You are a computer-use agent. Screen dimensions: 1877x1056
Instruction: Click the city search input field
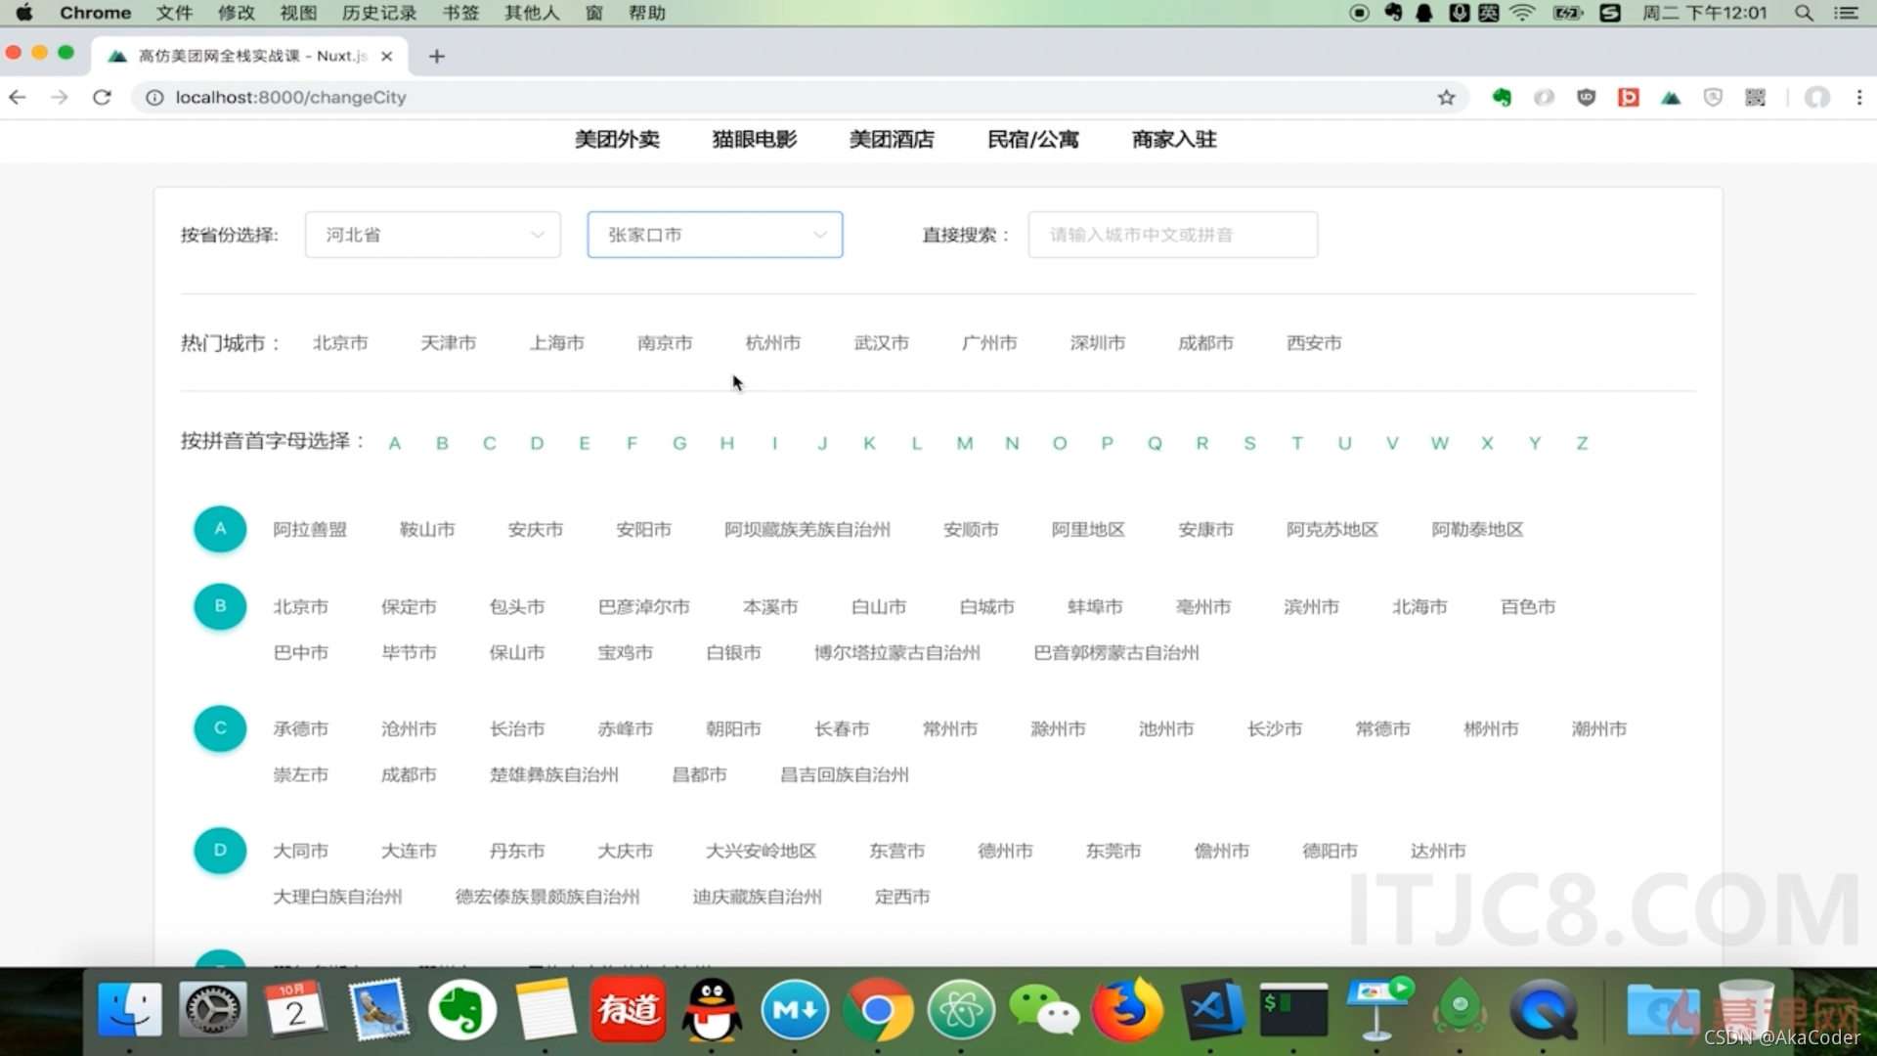pyautogui.click(x=1172, y=234)
